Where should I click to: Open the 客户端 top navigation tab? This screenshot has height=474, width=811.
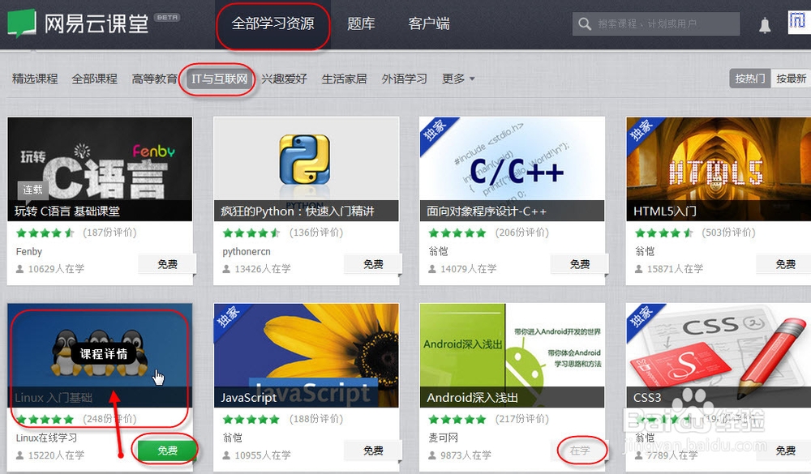pos(429,24)
